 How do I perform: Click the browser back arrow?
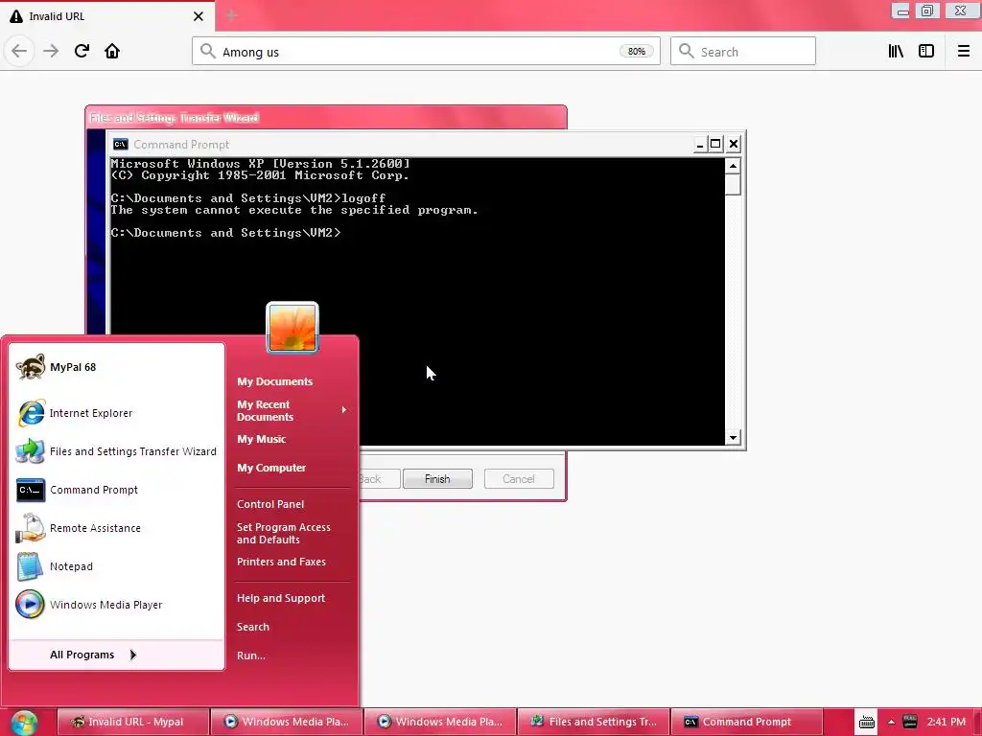tap(19, 51)
